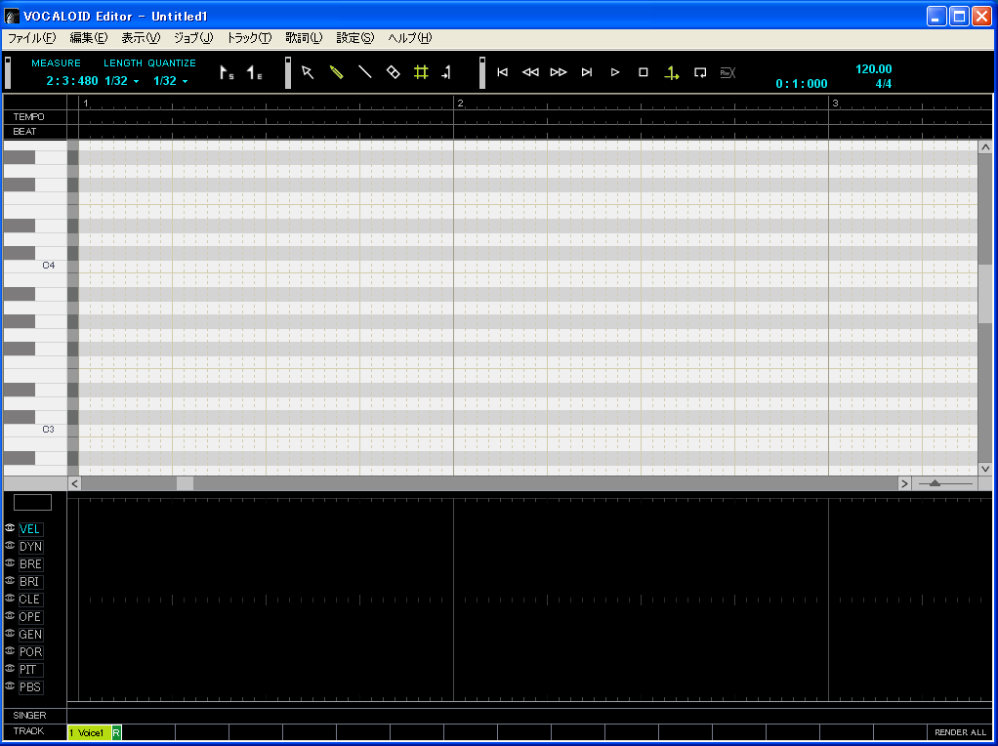Screen dimensions: 998x746
Task: Toggle eye icon next to POR
Action: 10,650
